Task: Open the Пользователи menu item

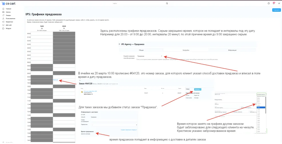Action: [11, 18]
